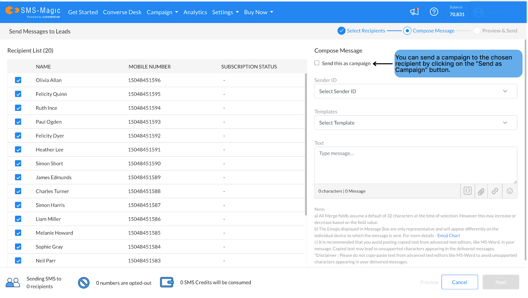Open the Emoji Chart link

(448, 235)
